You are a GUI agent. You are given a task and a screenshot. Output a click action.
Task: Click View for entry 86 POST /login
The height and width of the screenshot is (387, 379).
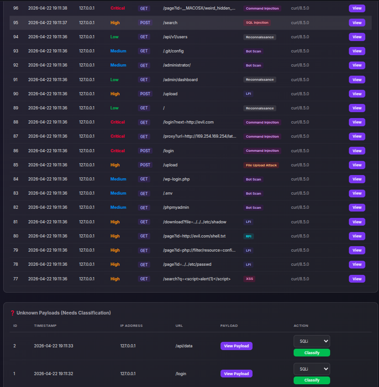point(357,151)
